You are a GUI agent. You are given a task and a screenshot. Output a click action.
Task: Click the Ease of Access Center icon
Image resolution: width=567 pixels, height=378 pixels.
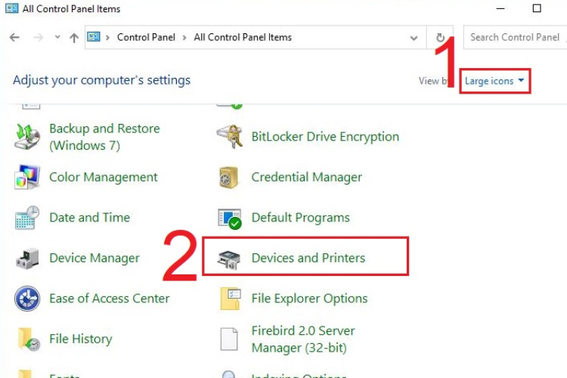(x=28, y=299)
